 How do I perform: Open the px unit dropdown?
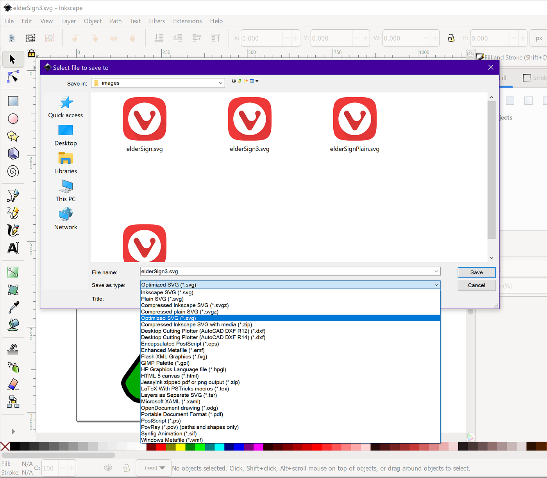pos(539,38)
